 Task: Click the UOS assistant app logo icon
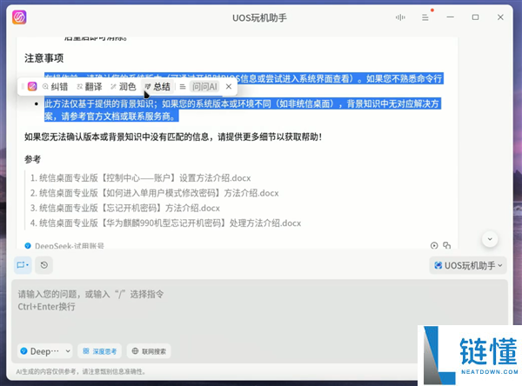(19, 17)
